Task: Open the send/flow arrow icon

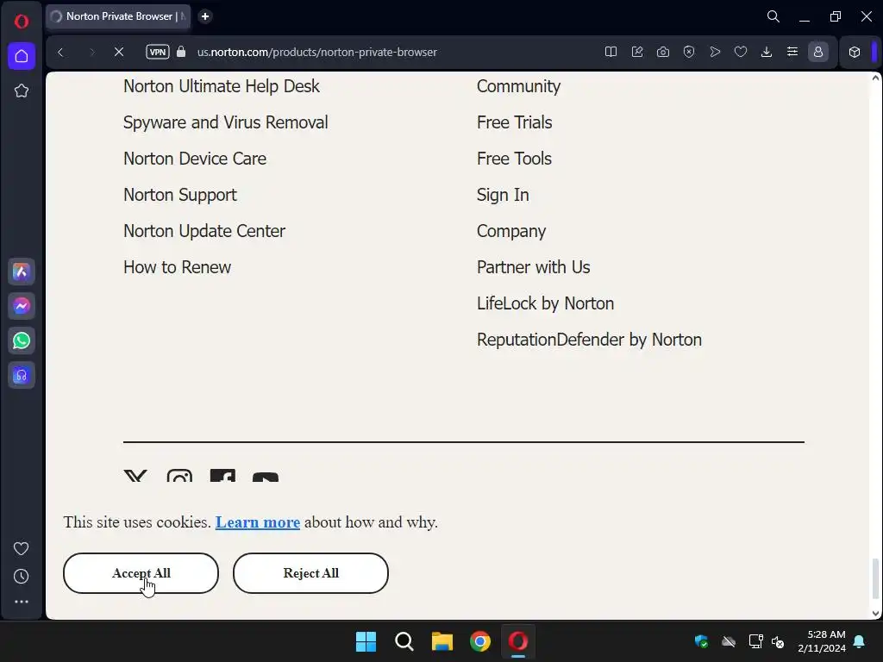Action: (x=715, y=52)
